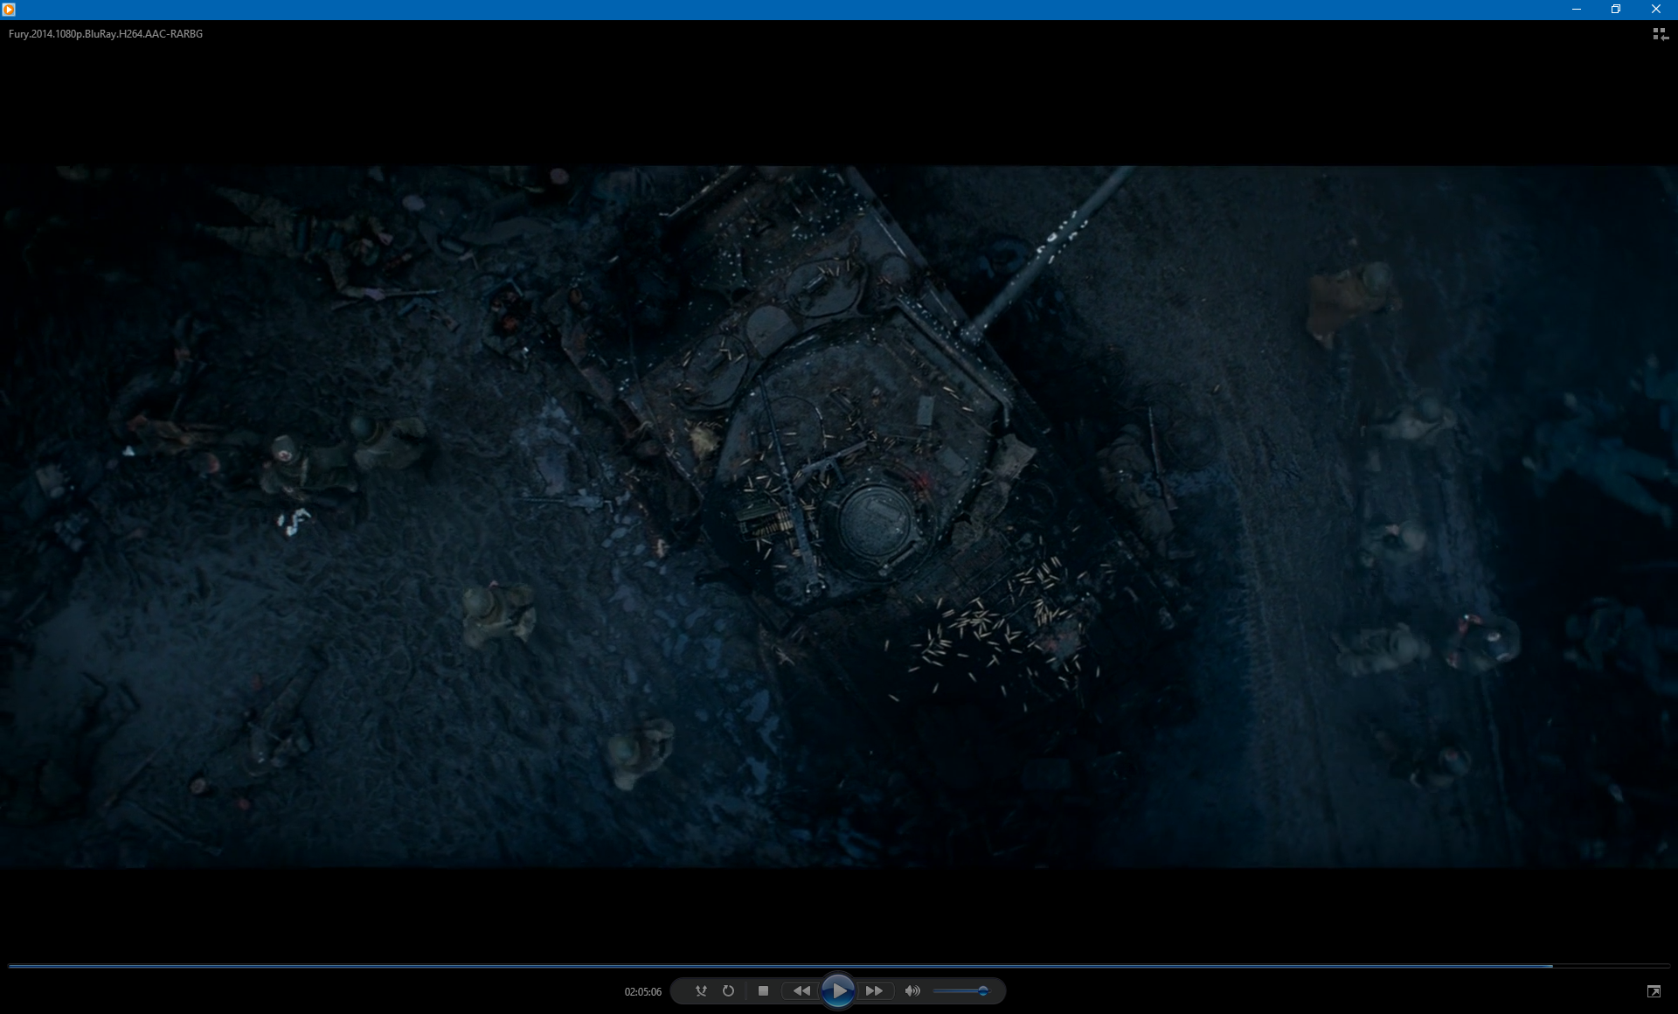Click the volume slider handle

(x=982, y=990)
